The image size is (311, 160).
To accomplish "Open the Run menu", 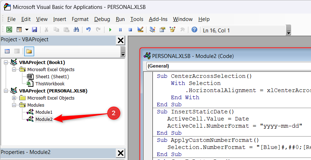I will click(120, 19).
